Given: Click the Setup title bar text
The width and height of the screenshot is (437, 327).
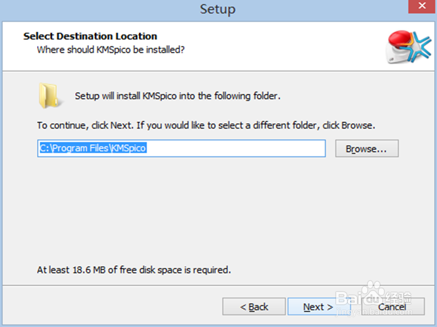Looking at the screenshot, I should 217,9.
